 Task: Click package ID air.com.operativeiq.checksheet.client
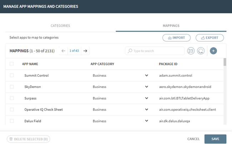click(187, 109)
